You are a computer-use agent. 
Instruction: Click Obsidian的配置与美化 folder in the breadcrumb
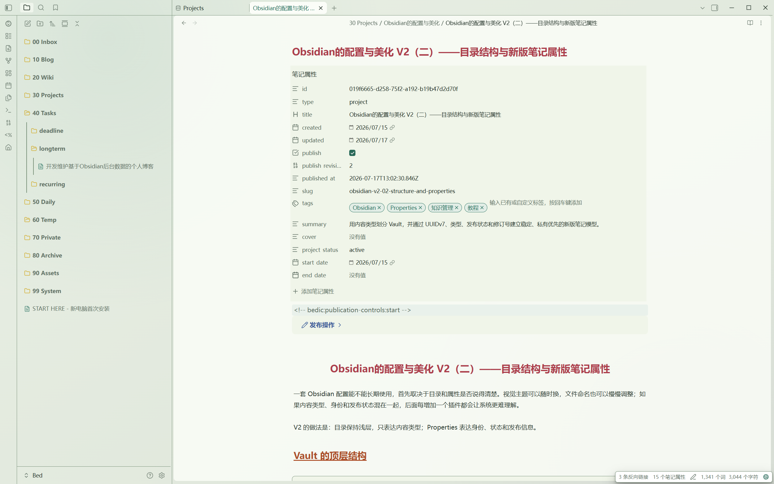click(x=411, y=23)
